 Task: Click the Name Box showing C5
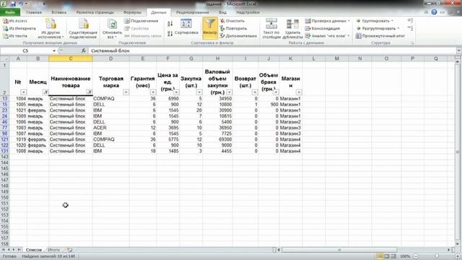point(26,51)
